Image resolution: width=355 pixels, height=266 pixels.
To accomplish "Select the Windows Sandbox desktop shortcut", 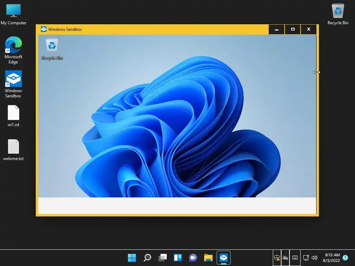I will [x=14, y=84].
